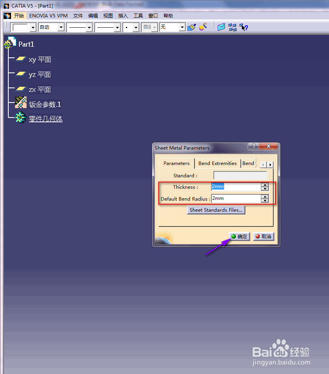Switch to the Bend Extremities tab

(x=218, y=163)
